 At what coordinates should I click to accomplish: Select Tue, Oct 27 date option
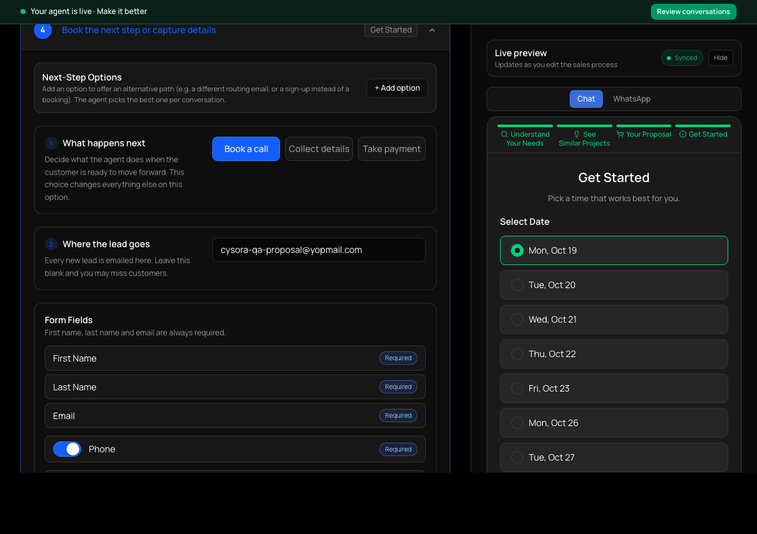[614, 457]
